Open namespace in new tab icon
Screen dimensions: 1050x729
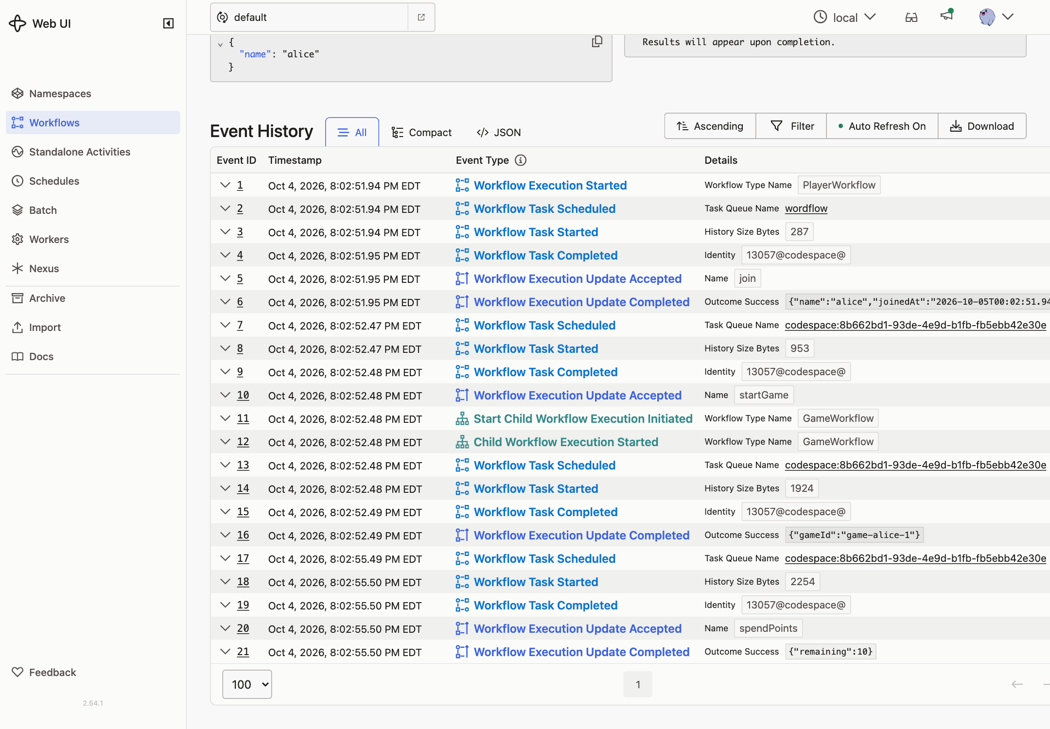click(421, 17)
